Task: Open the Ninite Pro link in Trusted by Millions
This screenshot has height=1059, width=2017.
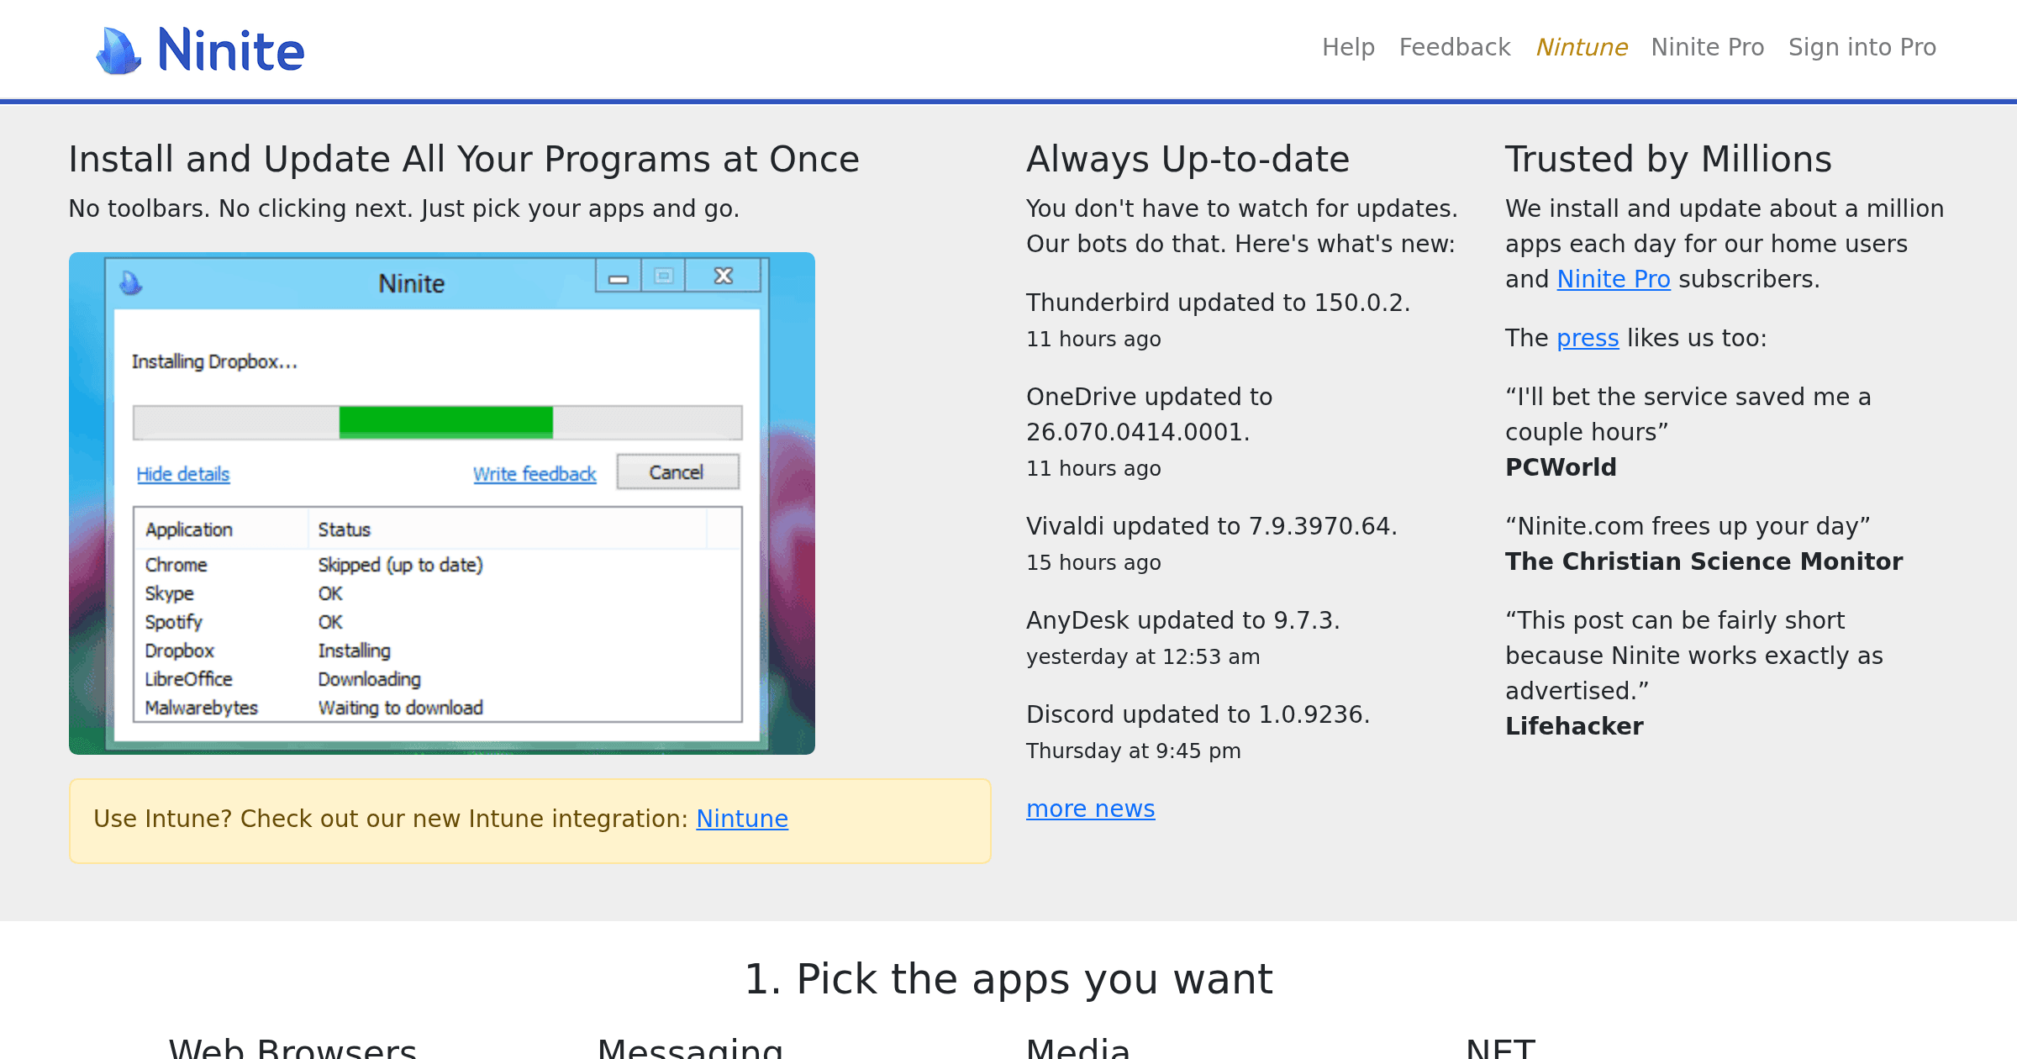Action: point(1614,279)
